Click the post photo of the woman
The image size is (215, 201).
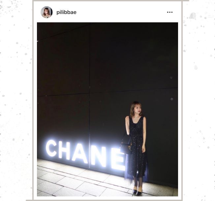107,109
